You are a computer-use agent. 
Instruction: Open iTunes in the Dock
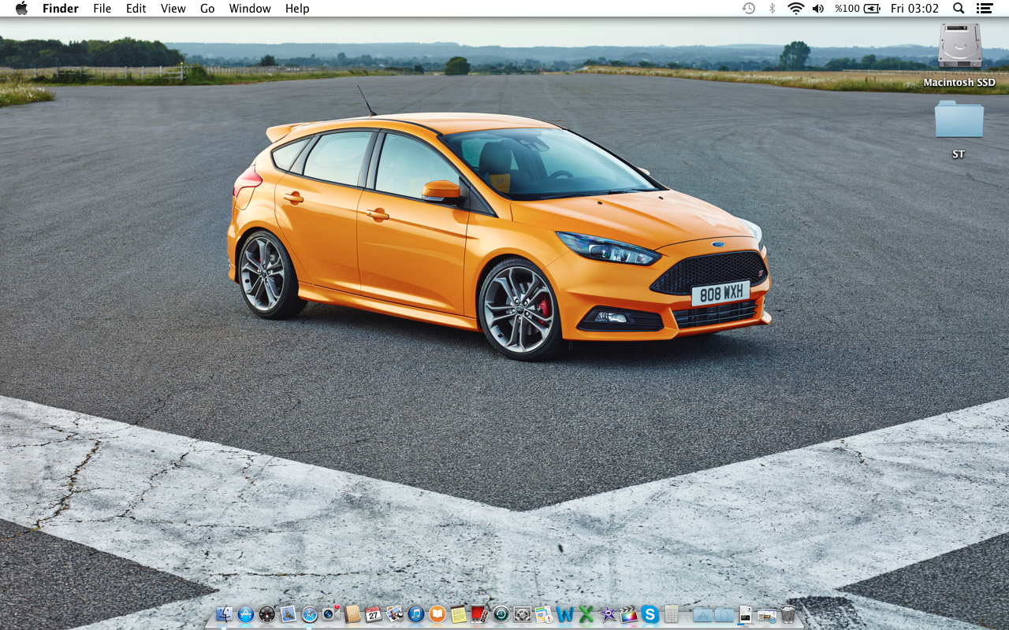point(416,614)
